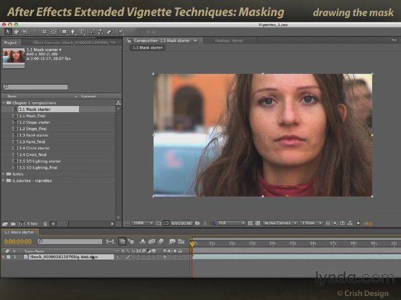Open the Show Channel color icon
The width and height of the screenshot is (401, 300).
pyautogui.click(x=213, y=223)
